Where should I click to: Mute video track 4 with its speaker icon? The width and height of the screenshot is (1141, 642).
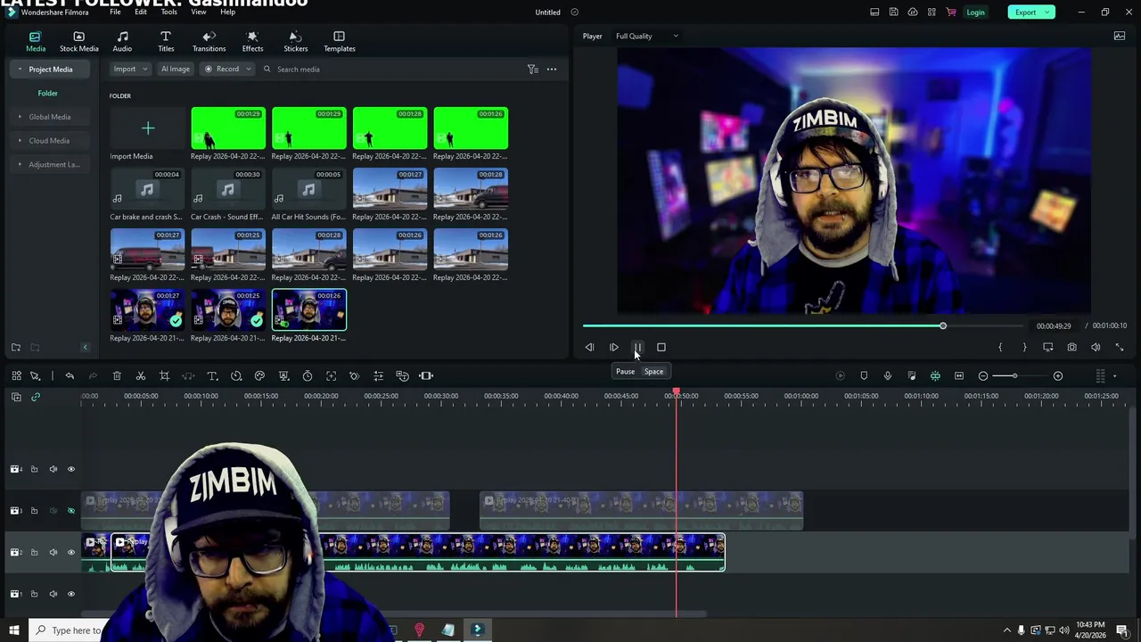point(53,469)
